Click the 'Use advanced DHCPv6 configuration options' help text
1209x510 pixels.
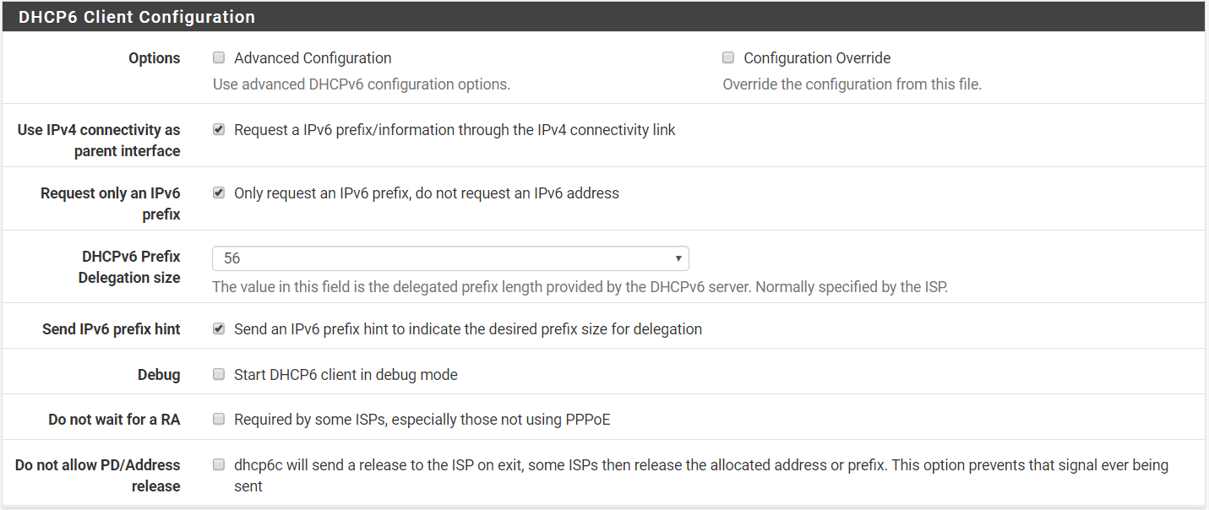(362, 84)
